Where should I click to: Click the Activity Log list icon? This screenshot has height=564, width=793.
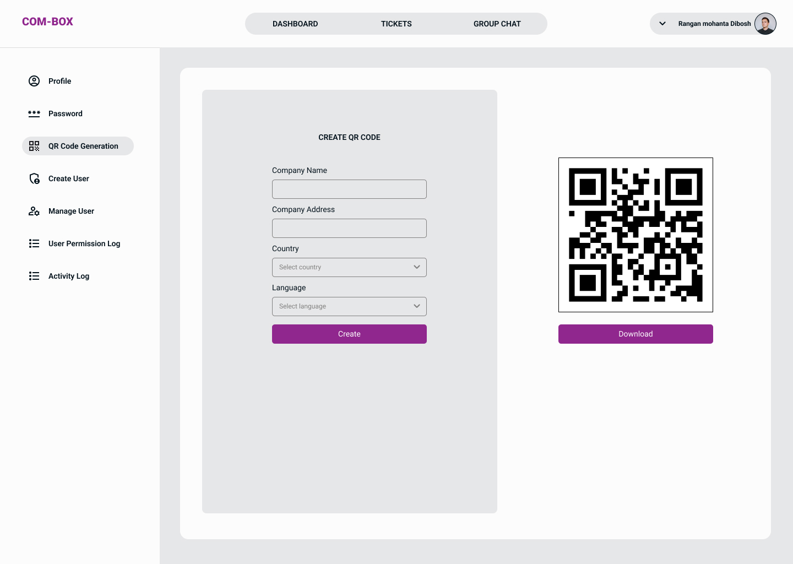click(x=34, y=276)
